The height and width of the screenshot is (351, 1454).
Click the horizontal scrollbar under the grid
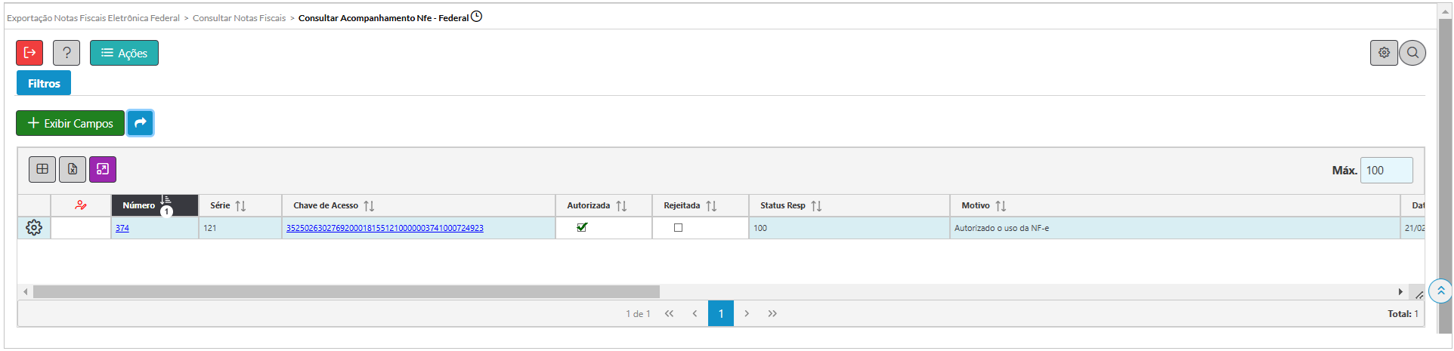coord(346,291)
